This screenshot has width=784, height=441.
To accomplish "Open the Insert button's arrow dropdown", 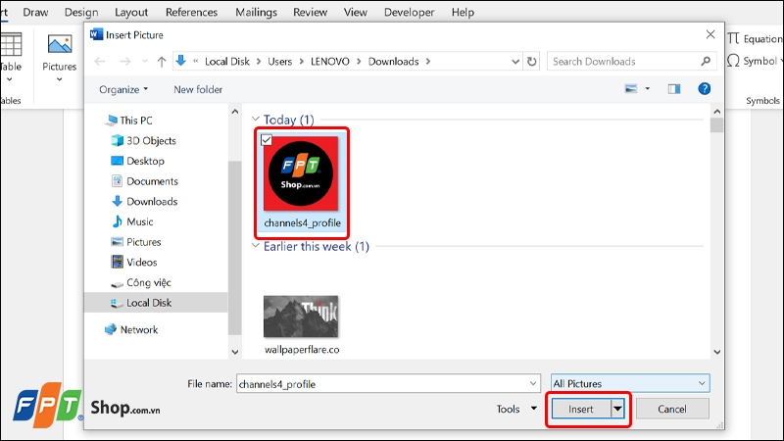I will pos(618,409).
